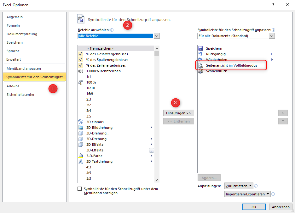Click the command list scroll-down arrow

click(157, 180)
